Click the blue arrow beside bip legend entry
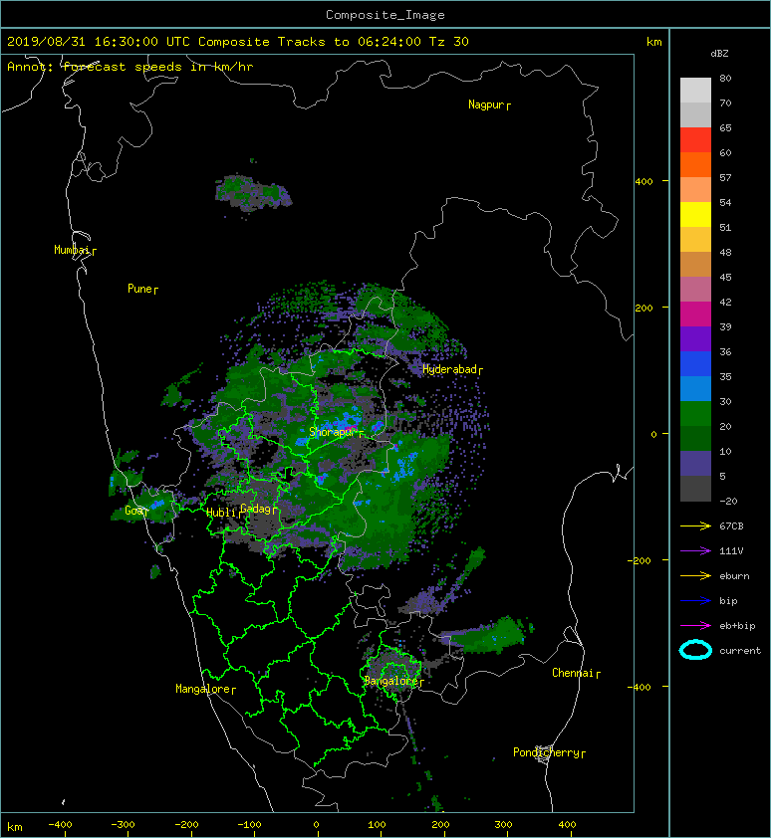This screenshot has height=838, width=771. point(695,601)
